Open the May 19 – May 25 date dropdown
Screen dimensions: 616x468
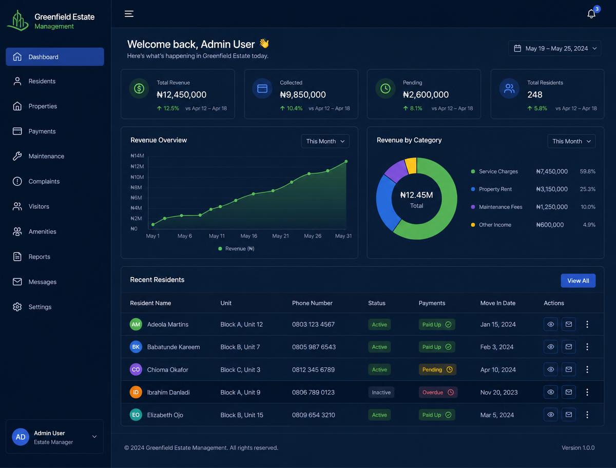pyautogui.click(x=554, y=48)
